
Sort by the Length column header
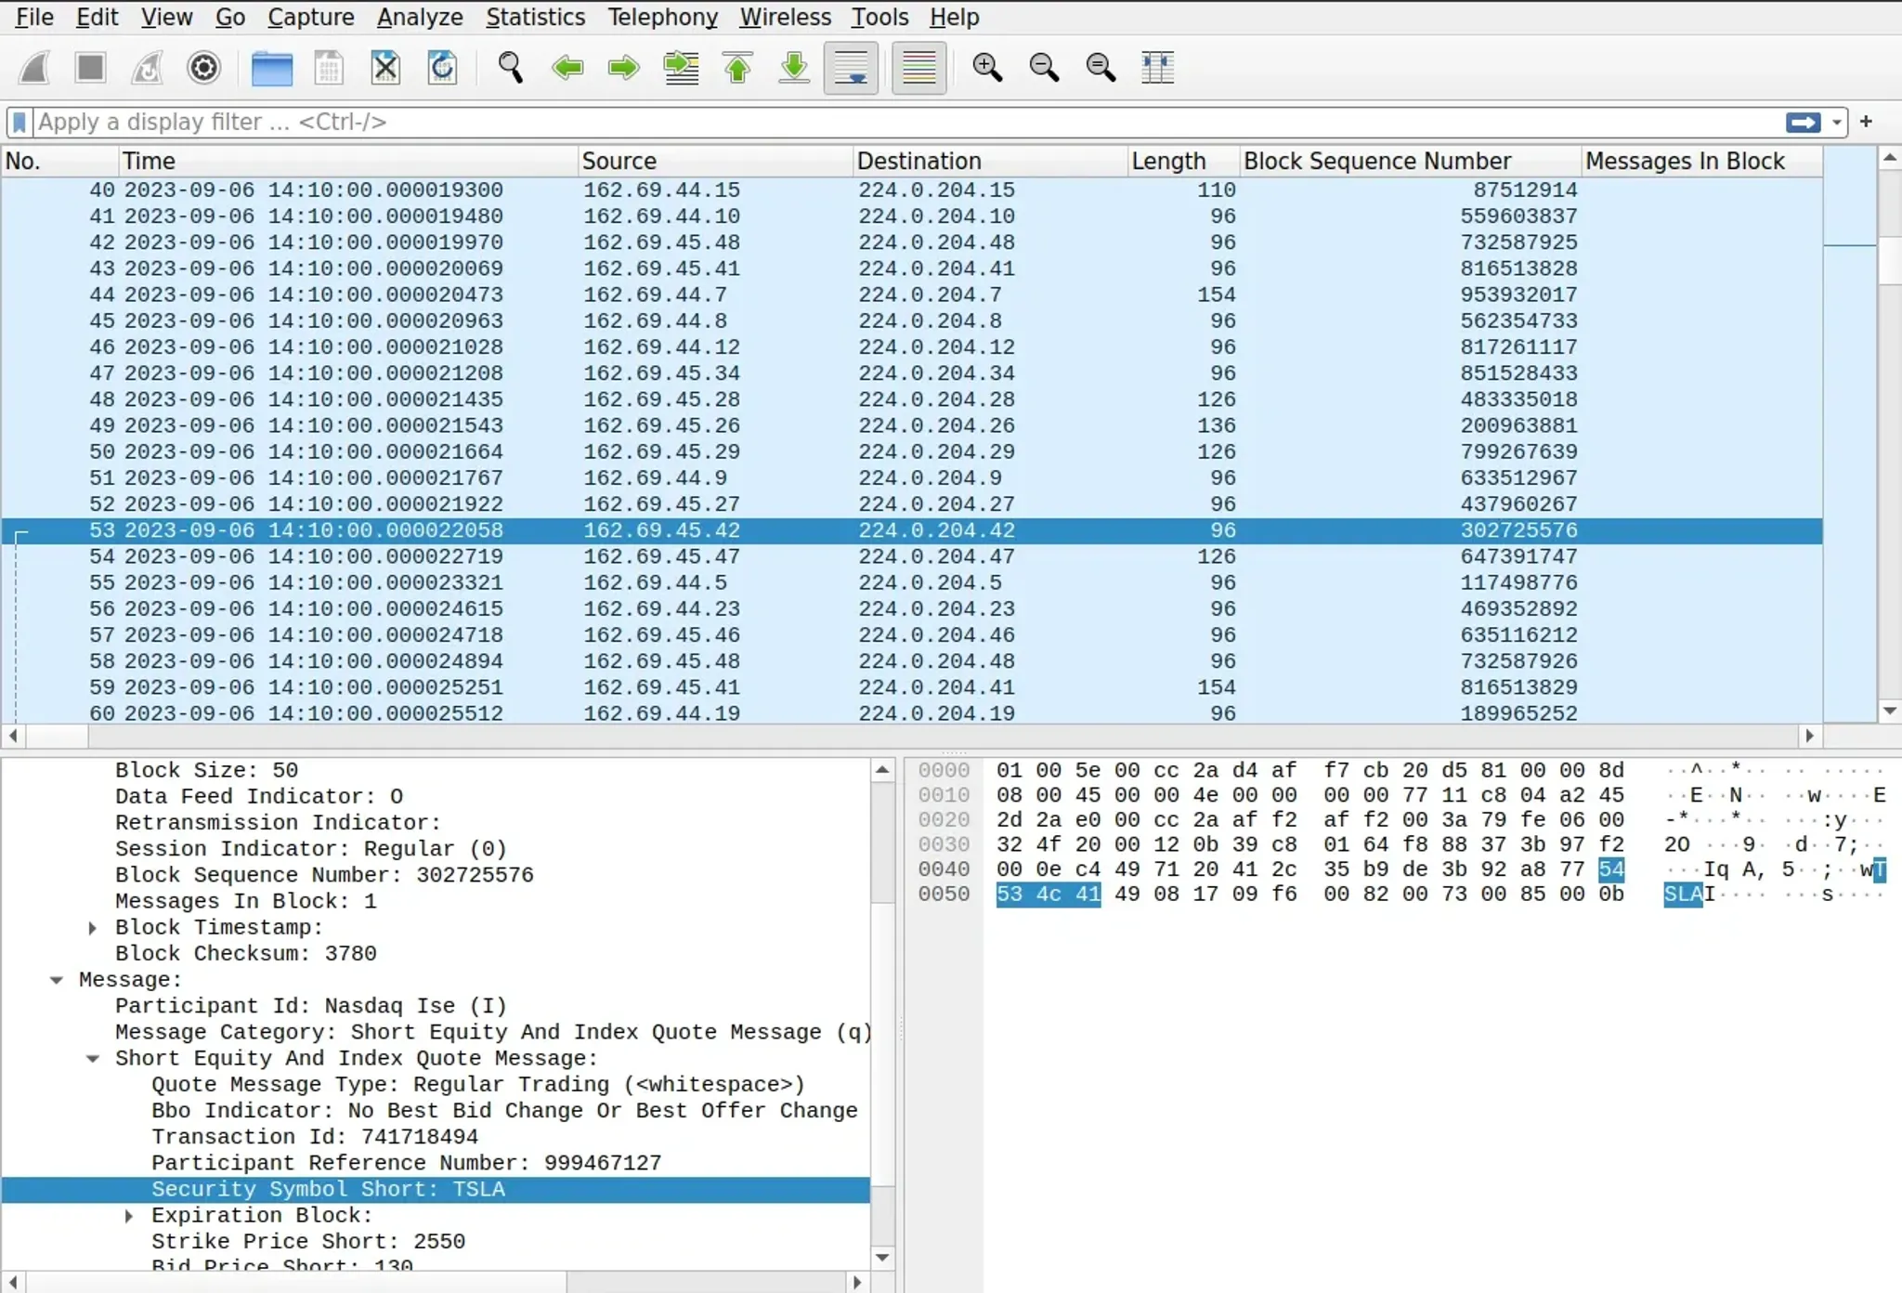pos(1183,161)
